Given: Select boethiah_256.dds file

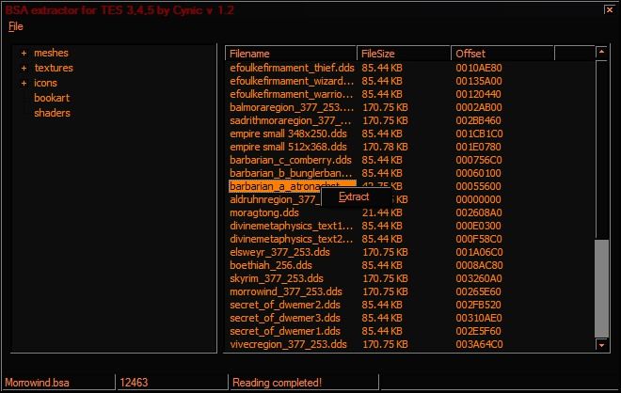Looking at the screenshot, I should [x=271, y=265].
